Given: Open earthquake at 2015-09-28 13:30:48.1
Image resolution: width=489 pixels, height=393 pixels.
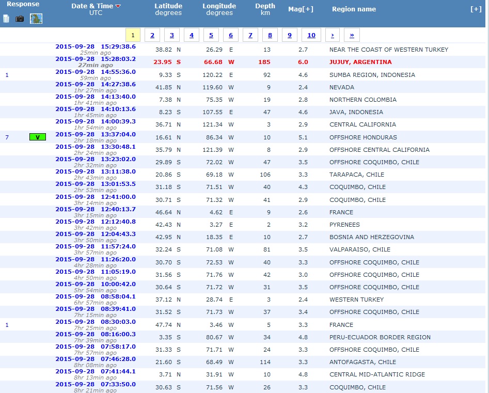Looking at the screenshot, I should coord(96,147).
